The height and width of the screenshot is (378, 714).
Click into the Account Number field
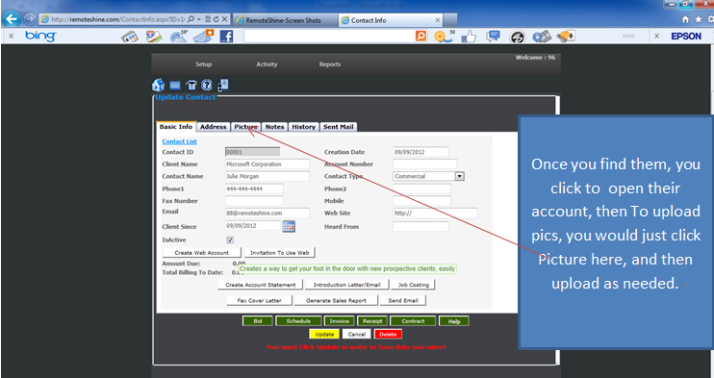click(x=425, y=164)
